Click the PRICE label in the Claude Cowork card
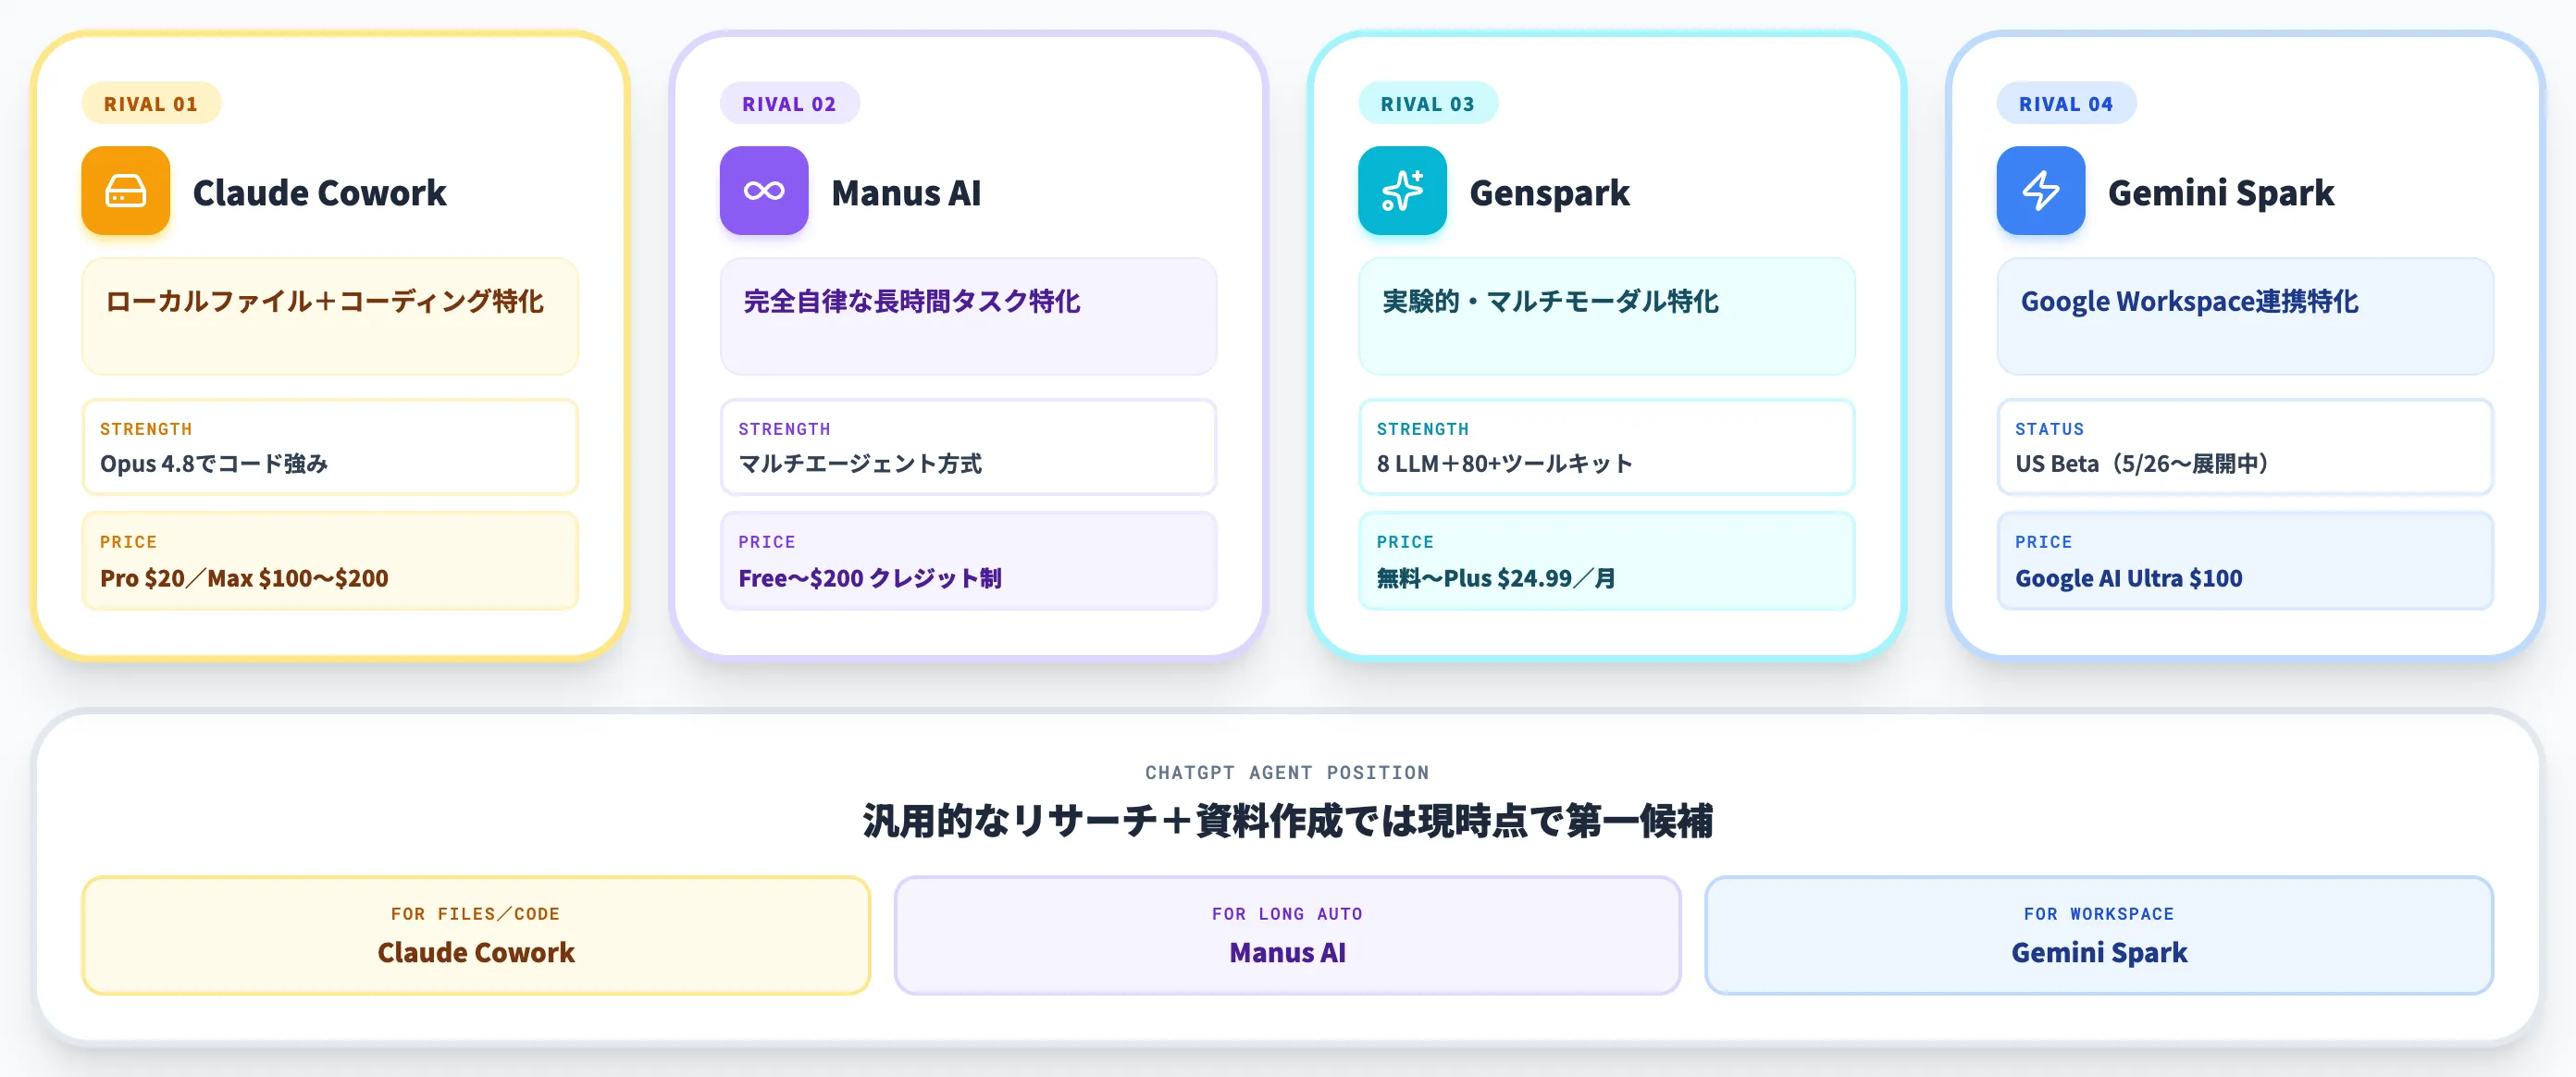Image resolution: width=2576 pixels, height=1077 pixels. point(128,542)
